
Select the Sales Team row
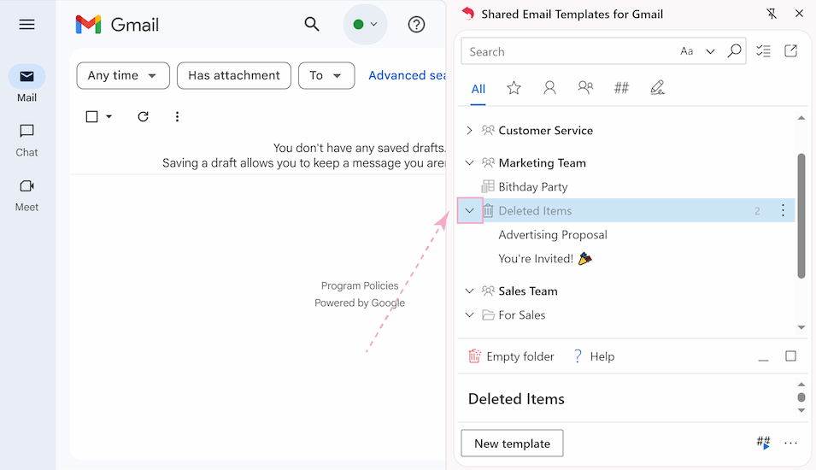point(626,291)
